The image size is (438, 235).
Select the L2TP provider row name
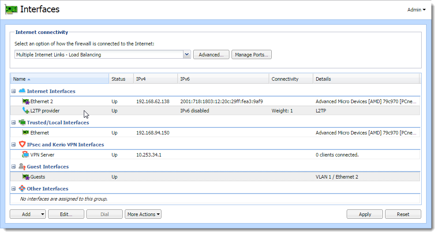45,111
